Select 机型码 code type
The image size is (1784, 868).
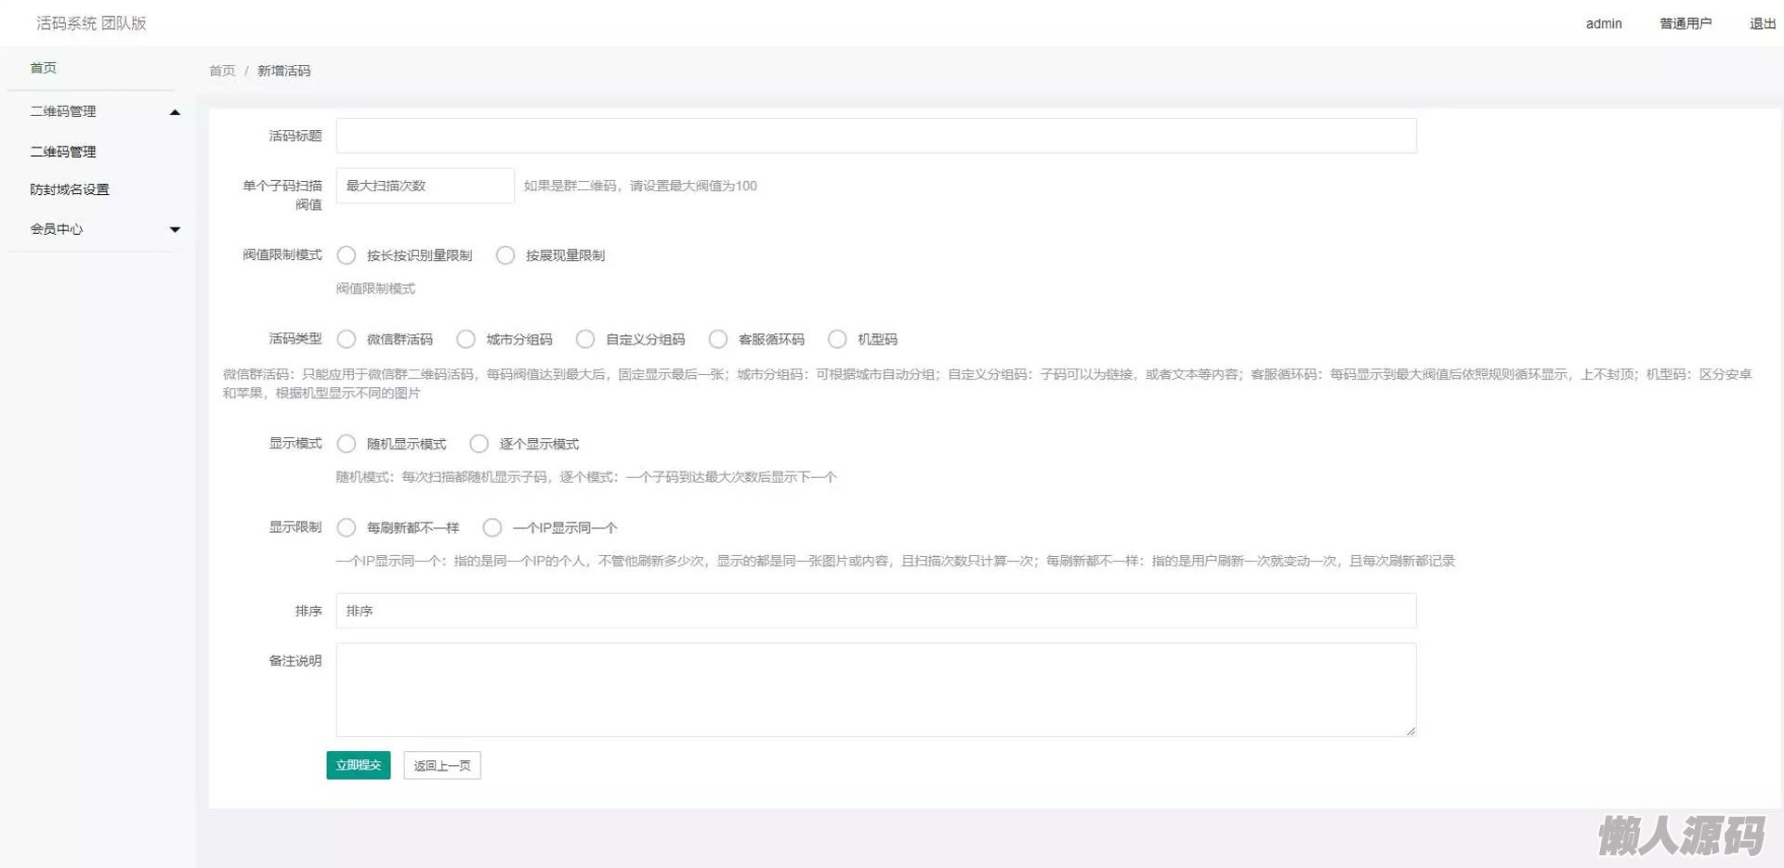pyautogui.click(x=837, y=340)
